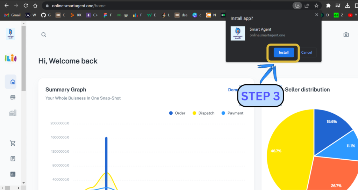Click the Smart Agent app thumbnail in popup

click(238, 33)
